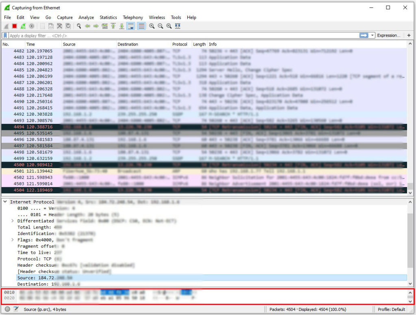Click the display filter bookmark icon
The height and width of the screenshot is (315, 416).
(x=6, y=35)
